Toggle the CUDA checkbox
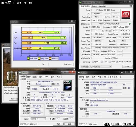 click(x=102, y=62)
